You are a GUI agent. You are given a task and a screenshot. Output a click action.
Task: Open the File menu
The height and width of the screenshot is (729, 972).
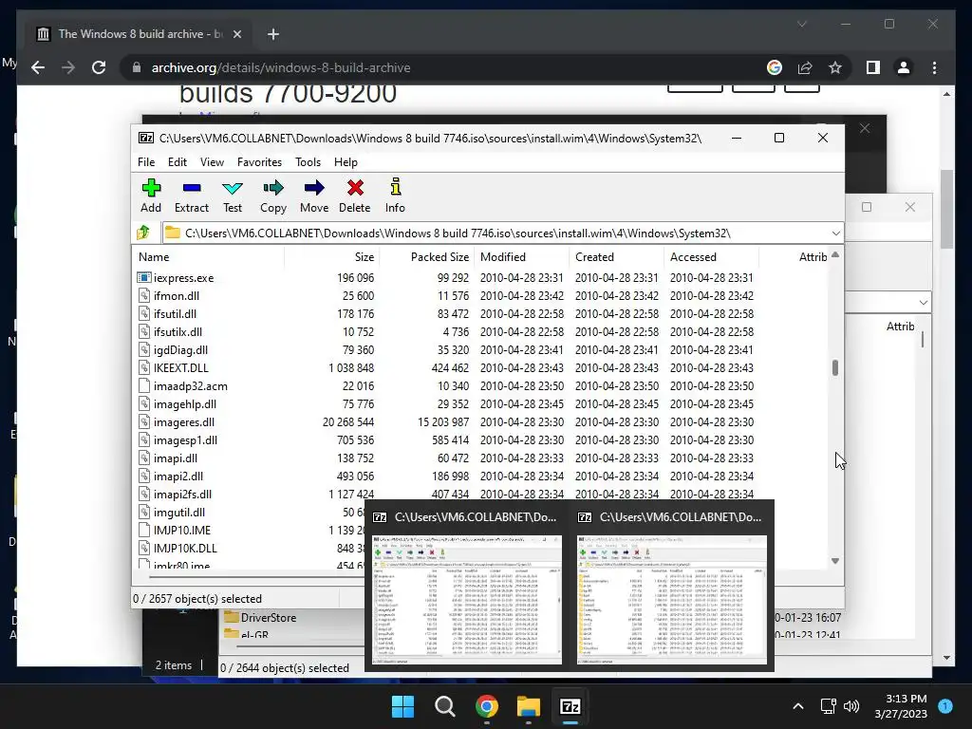(146, 161)
